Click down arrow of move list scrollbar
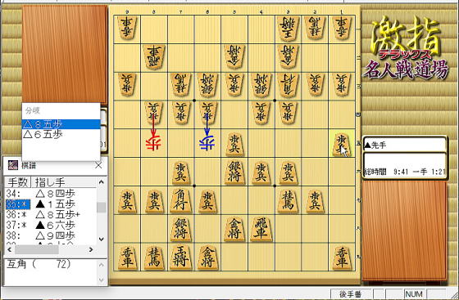The height and width of the screenshot is (300, 459). pos(102,239)
